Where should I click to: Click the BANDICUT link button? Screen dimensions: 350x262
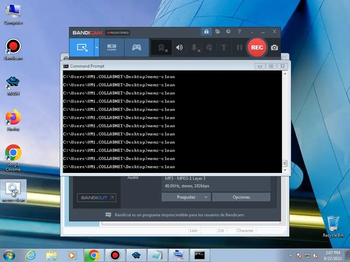pos(97,198)
